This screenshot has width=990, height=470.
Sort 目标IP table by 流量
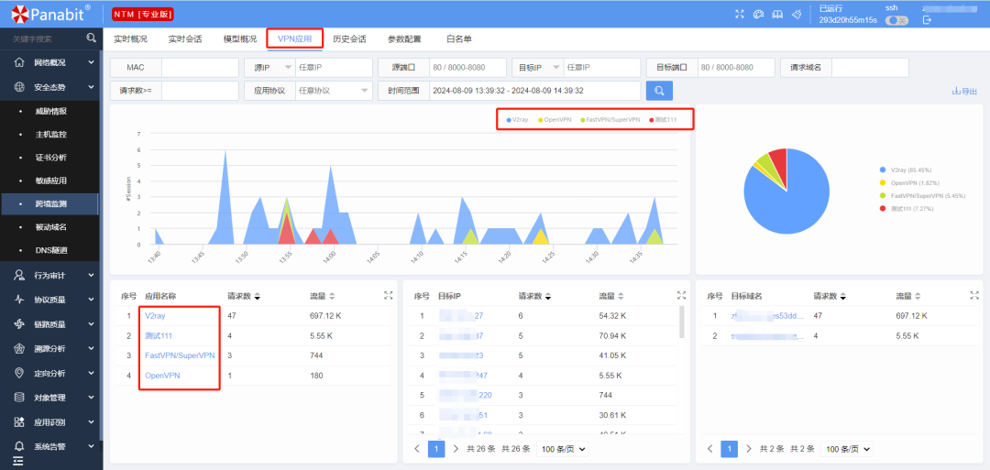[621, 296]
